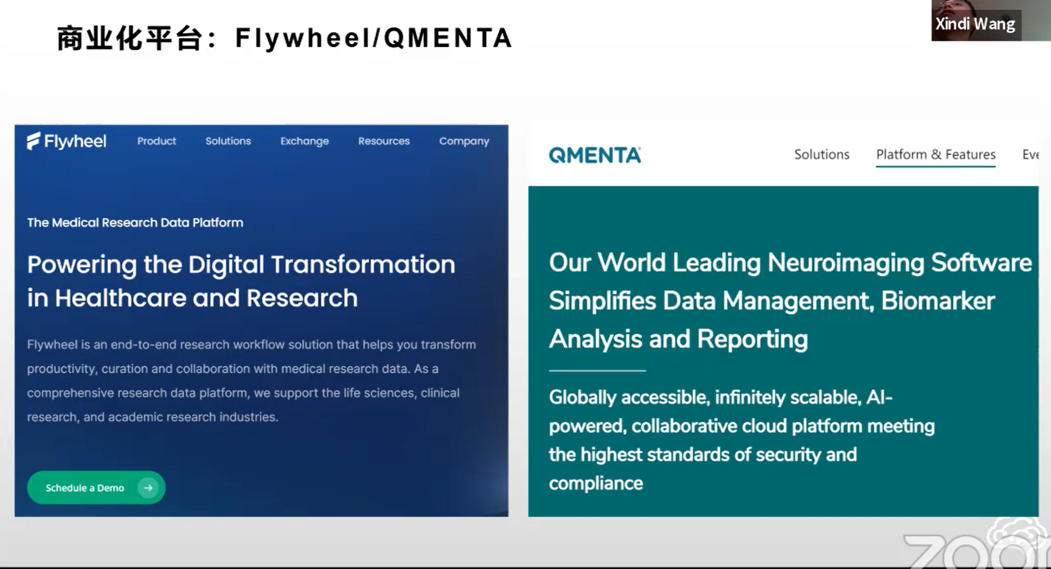Open the Product menu on Flywheel
Image resolution: width=1051 pixels, height=569 pixels.
coord(156,141)
